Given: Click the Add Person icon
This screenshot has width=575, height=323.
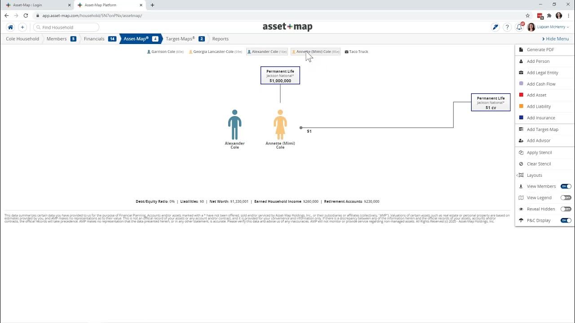Looking at the screenshot, I should coord(521,61).
